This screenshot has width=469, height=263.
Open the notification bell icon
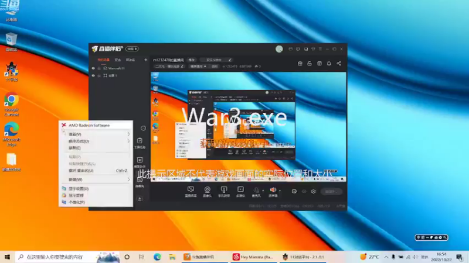coord(329,64)
